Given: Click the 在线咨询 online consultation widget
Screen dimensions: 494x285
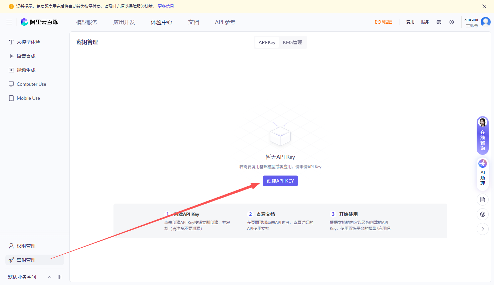Looking at the screenshot, I should click(483, 135).
